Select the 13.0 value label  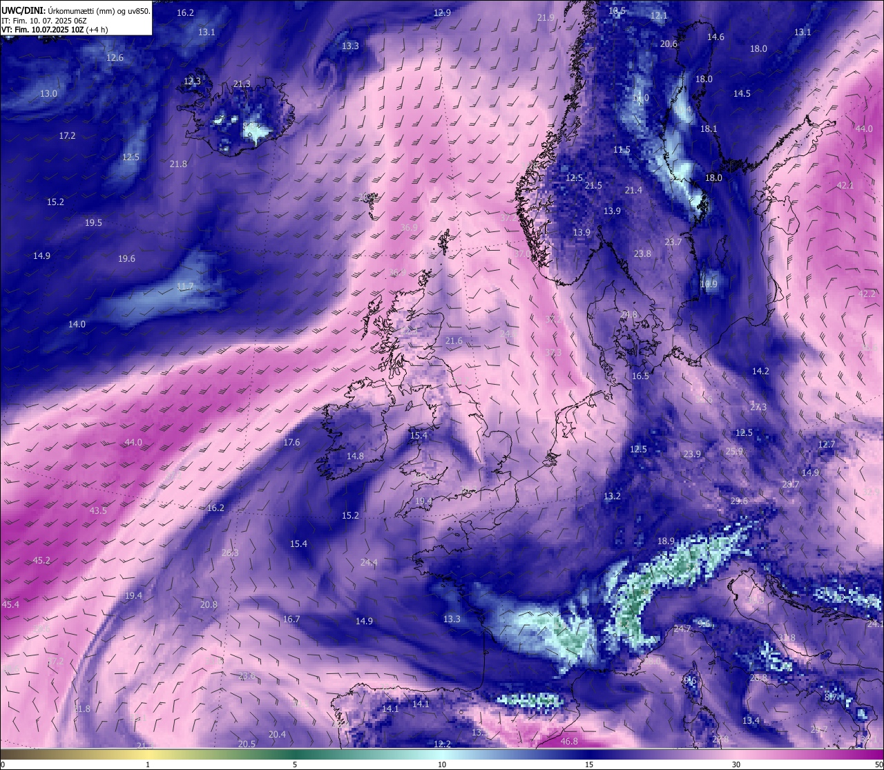tap(48, 93)
